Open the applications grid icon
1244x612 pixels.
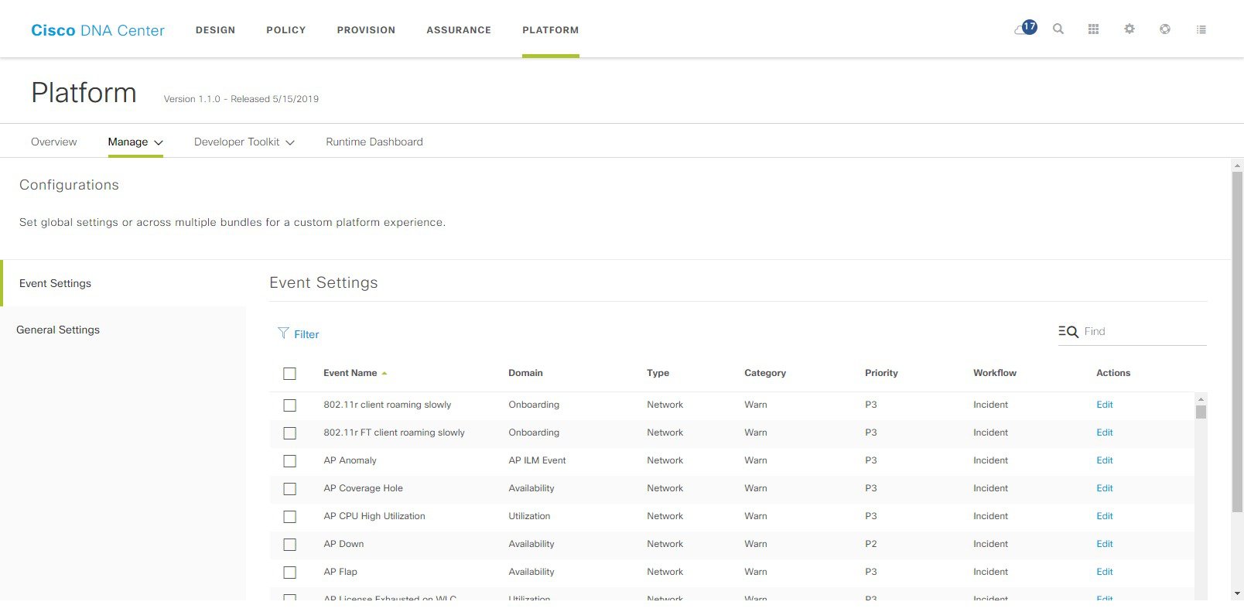1093,29
